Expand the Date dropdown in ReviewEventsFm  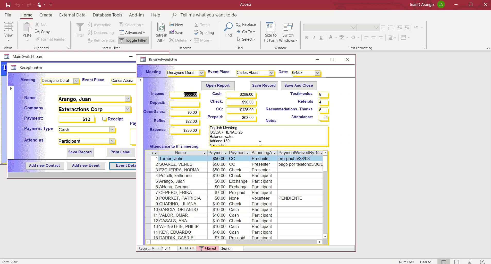(317, 73)
